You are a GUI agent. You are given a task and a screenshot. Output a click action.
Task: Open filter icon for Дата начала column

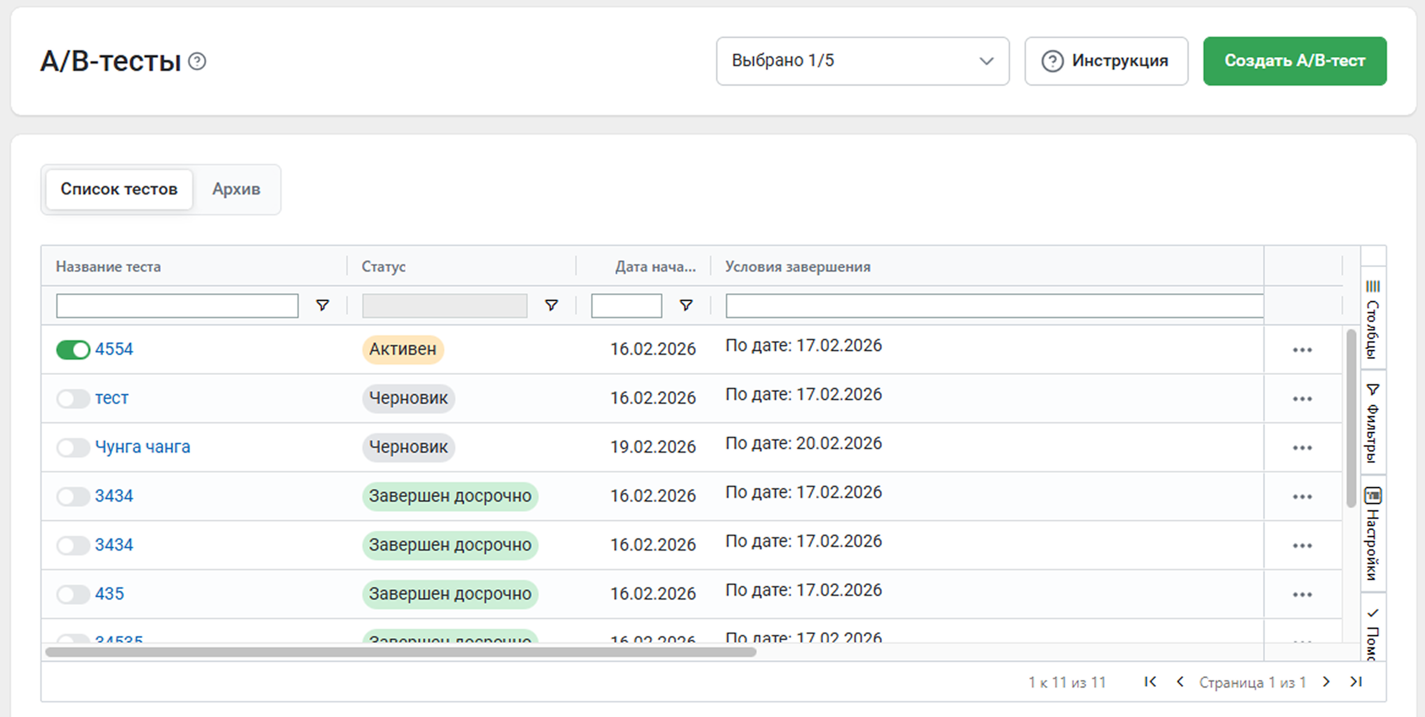[686, 305]
